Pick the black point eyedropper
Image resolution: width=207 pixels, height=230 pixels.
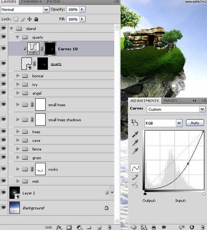click(x=135, y=134)
